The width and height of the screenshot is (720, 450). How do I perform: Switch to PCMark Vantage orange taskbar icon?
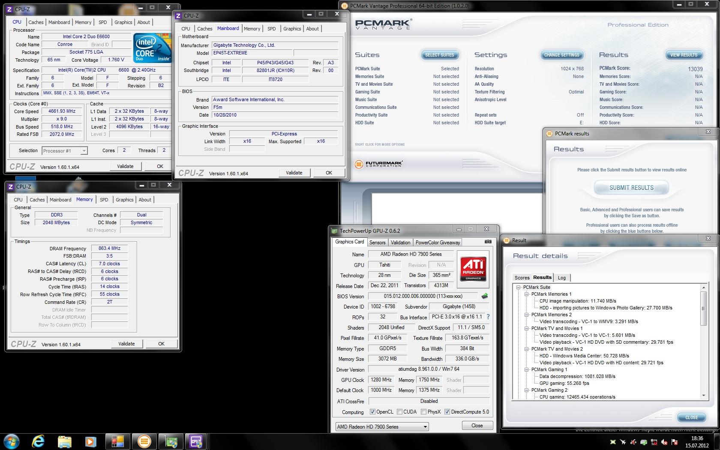coord(144,441)
